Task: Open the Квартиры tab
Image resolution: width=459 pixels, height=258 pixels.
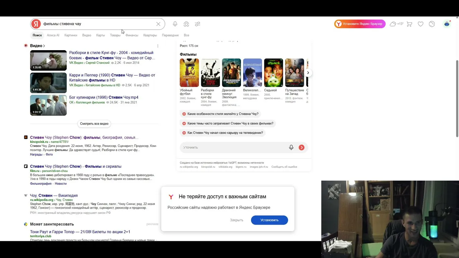Action: [150, 35]
